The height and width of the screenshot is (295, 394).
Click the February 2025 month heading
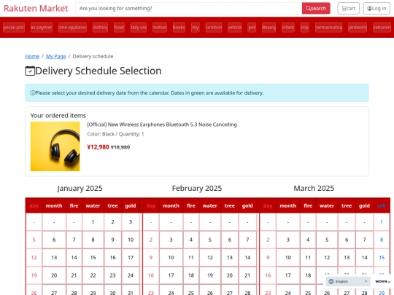[197, 189]
